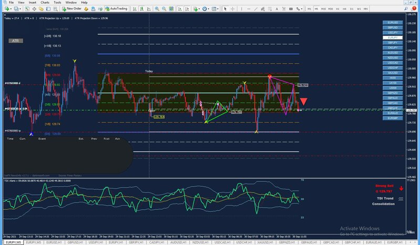Open the Help menu
This screenshot has height=245, width=420.
pos(84,3)
